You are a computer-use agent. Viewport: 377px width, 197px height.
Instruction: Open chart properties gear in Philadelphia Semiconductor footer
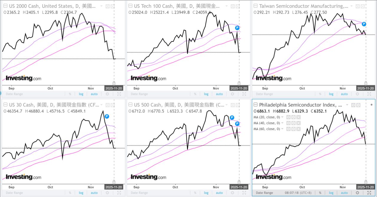click(x=357, y=193)
